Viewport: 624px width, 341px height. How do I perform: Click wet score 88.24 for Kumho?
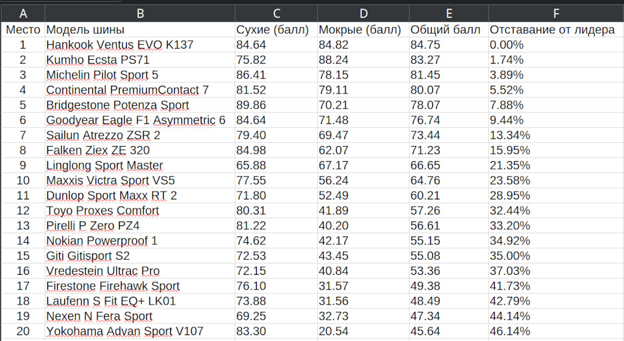click(x=363, y=60)
